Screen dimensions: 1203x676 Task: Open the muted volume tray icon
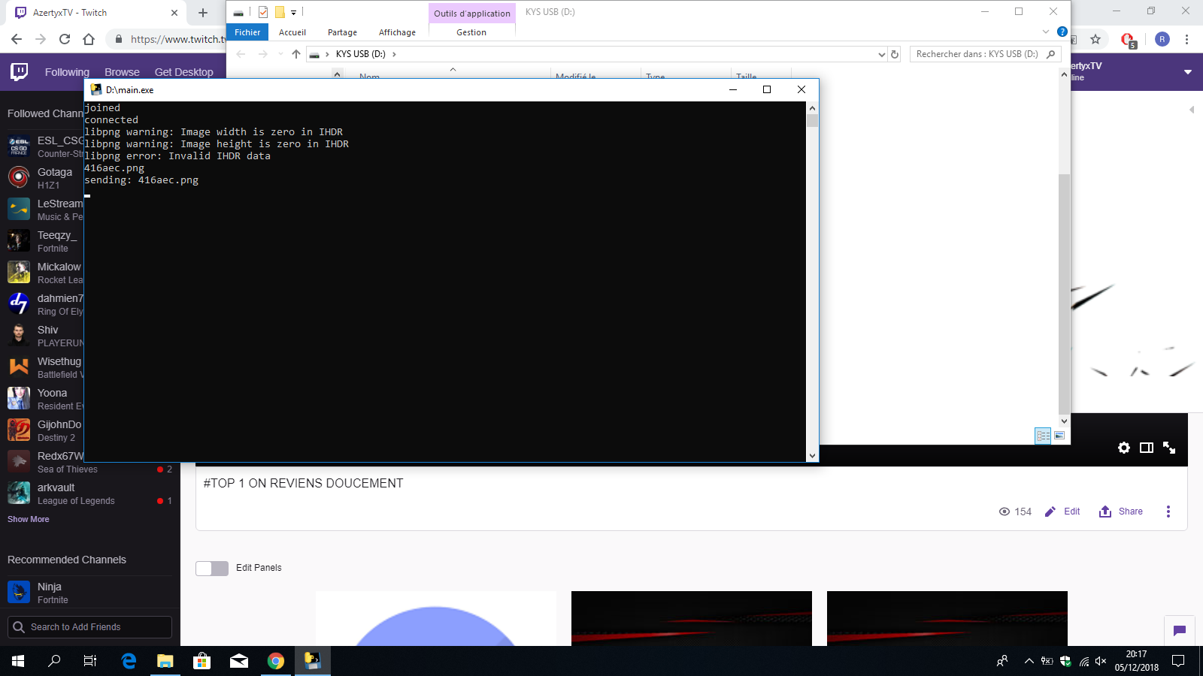click(1101, 661)
